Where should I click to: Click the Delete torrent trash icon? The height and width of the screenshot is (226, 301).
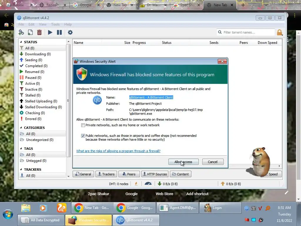[x=39, y=32]
